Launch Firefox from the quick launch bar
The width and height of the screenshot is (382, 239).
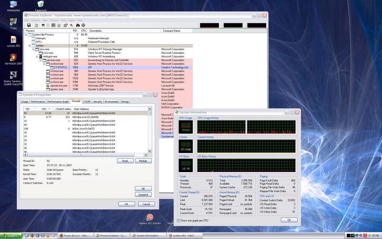point(32,235)
